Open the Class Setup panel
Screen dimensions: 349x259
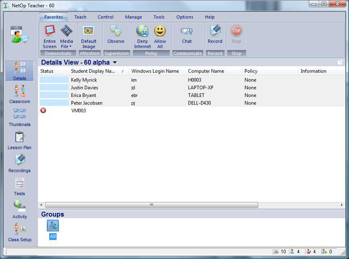point(20,232)
